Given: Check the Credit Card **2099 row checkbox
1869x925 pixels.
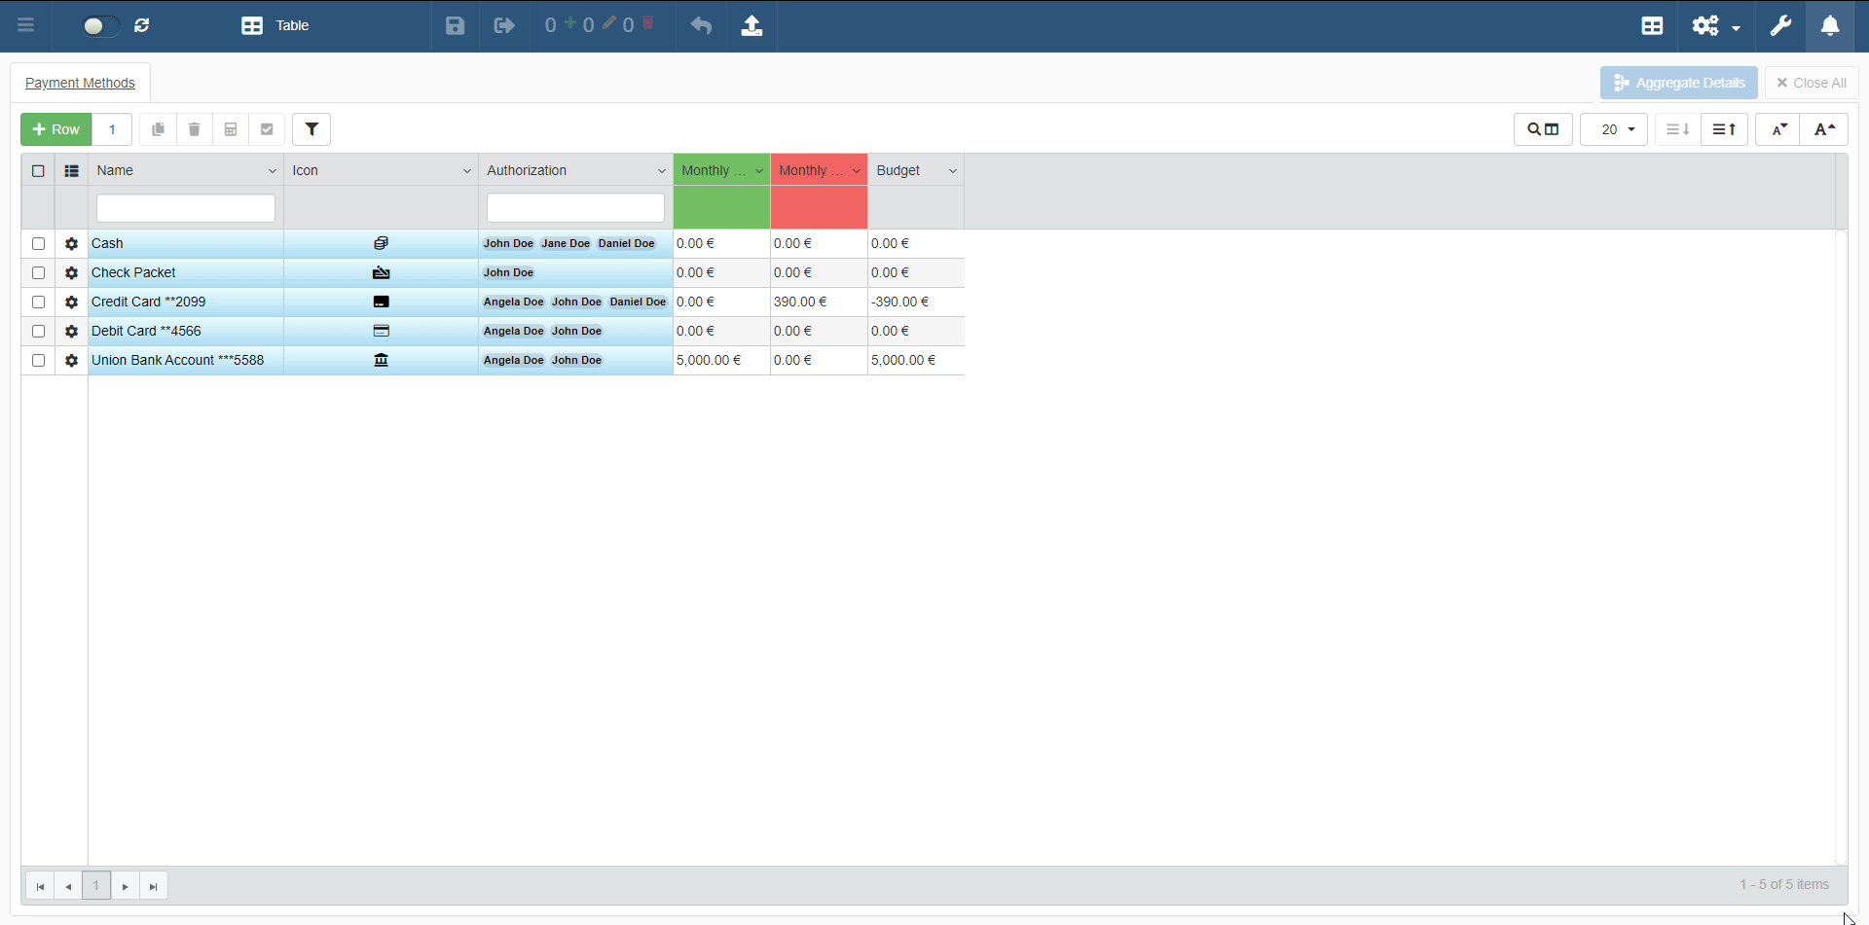Looking at the screenshot, I should 39,302.
